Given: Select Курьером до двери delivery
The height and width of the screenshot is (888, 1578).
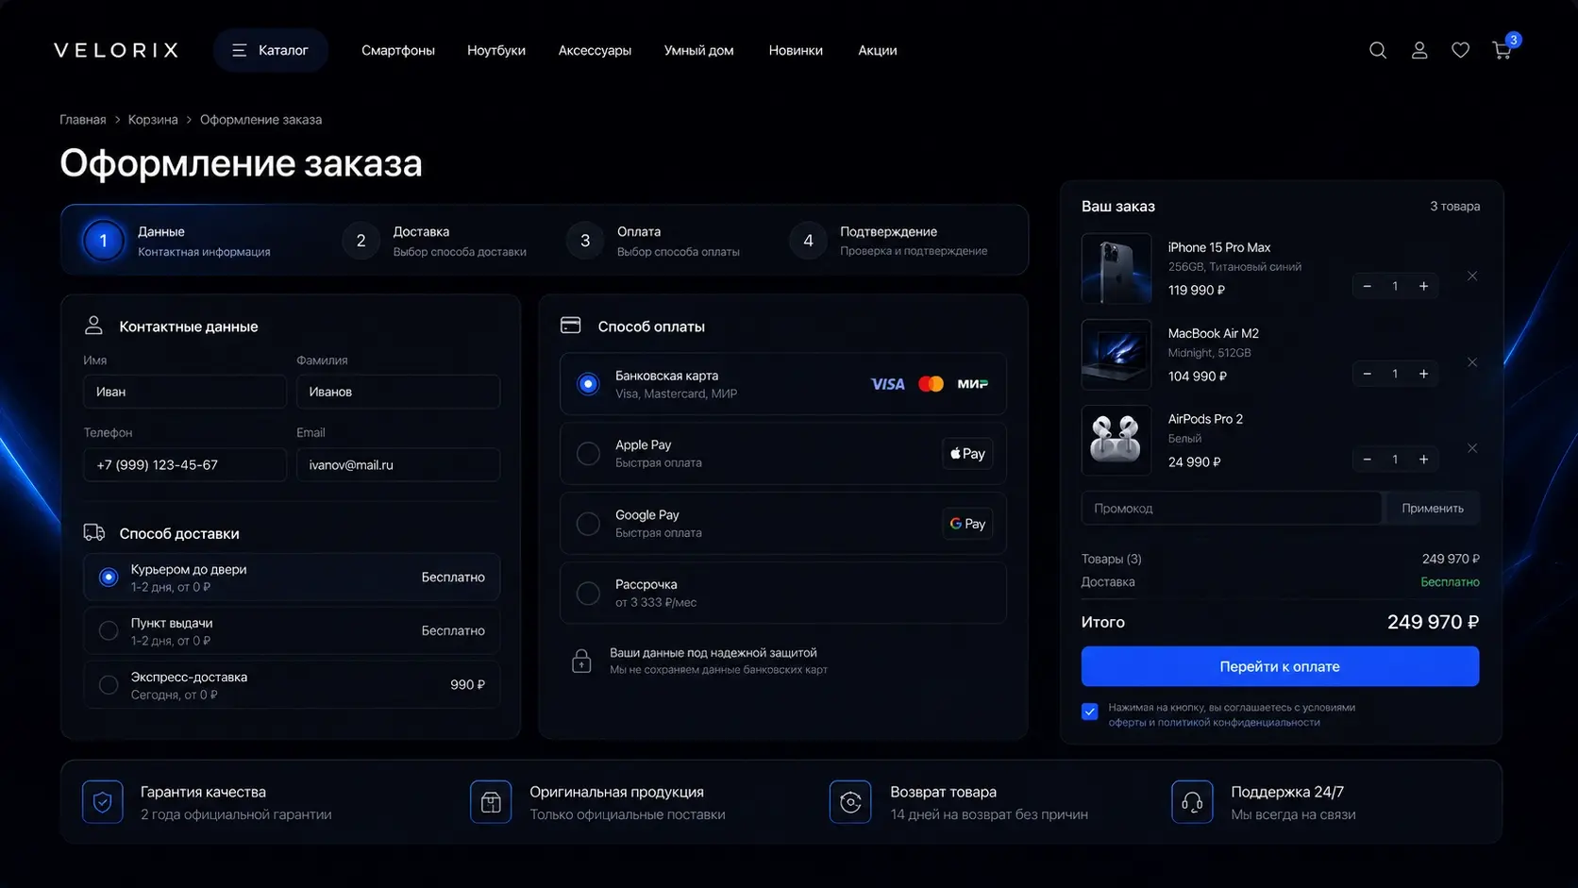Looking at the screenshot, I should pyautogui.click(x=292, y=578).
